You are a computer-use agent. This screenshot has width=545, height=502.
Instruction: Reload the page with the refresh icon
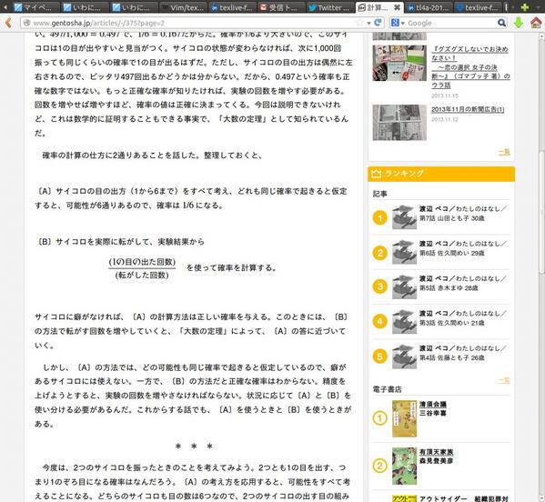(x=378, y=23)
